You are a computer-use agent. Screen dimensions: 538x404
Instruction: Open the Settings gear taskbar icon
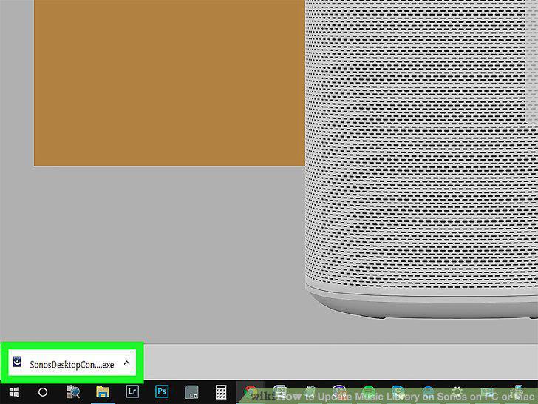click(457, 392)
